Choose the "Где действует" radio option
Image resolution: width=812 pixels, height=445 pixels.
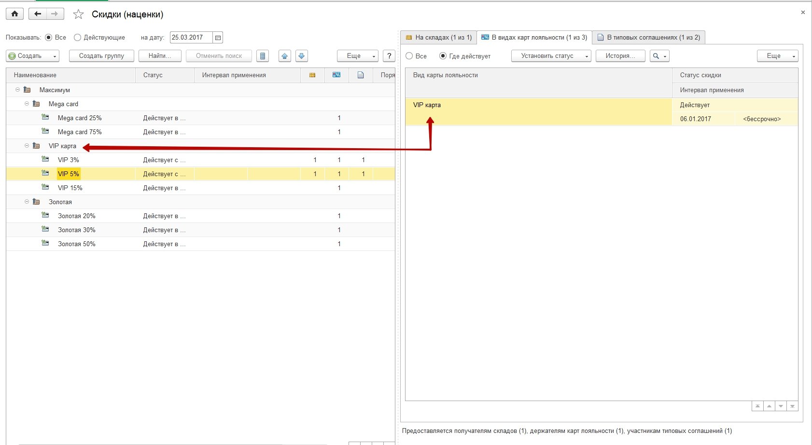click(x=443, y=56)
